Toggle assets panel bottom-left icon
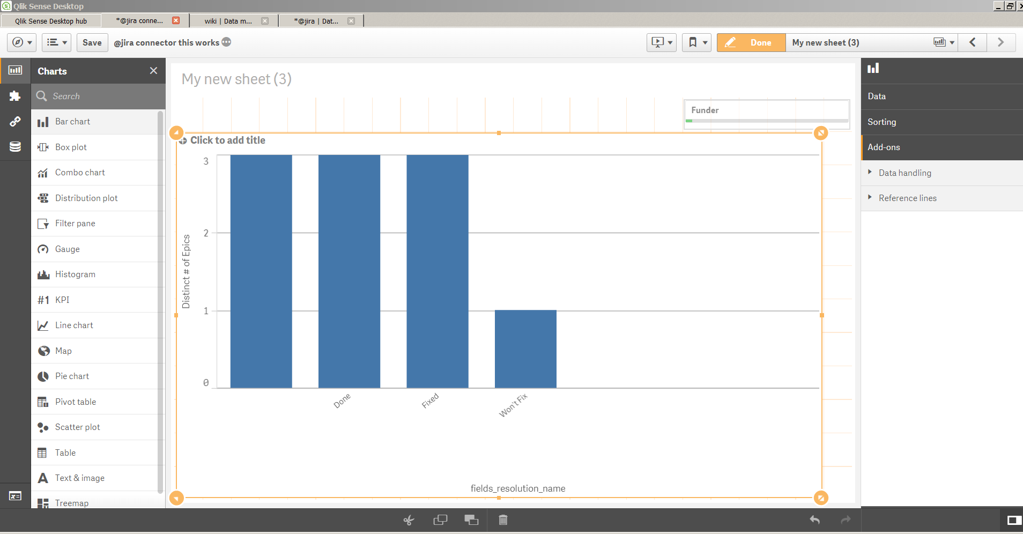This screenshot has height=534, width=1023. coord(16,496)
